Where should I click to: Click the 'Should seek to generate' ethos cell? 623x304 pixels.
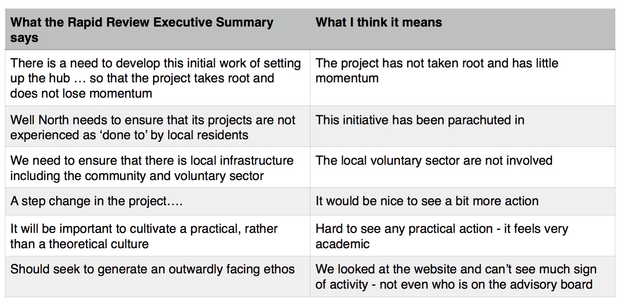click(x=152, y=269)
